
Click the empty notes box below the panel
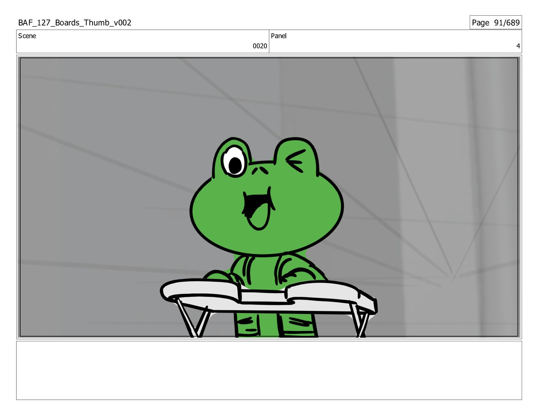coord(269,370)
